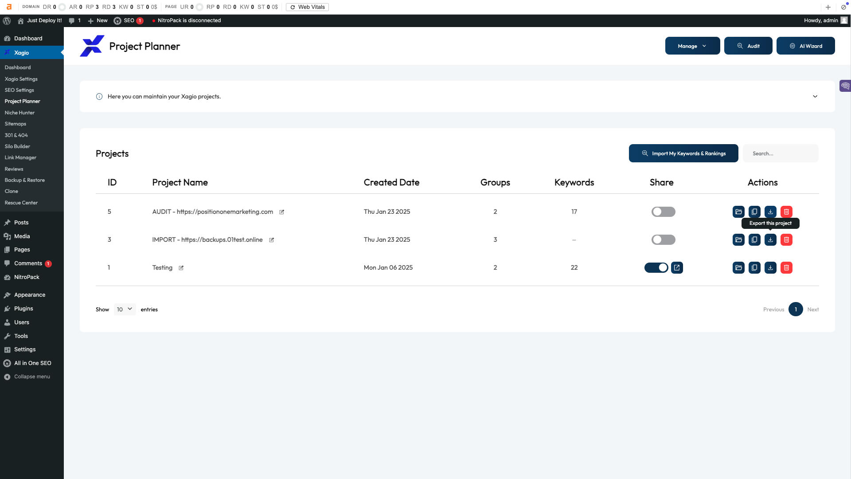Open the NitroPack sidebar menu

27,277
